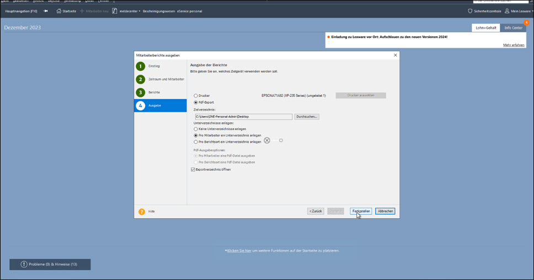
Task: Select the Drucker radio button
Action: point(195,96)
